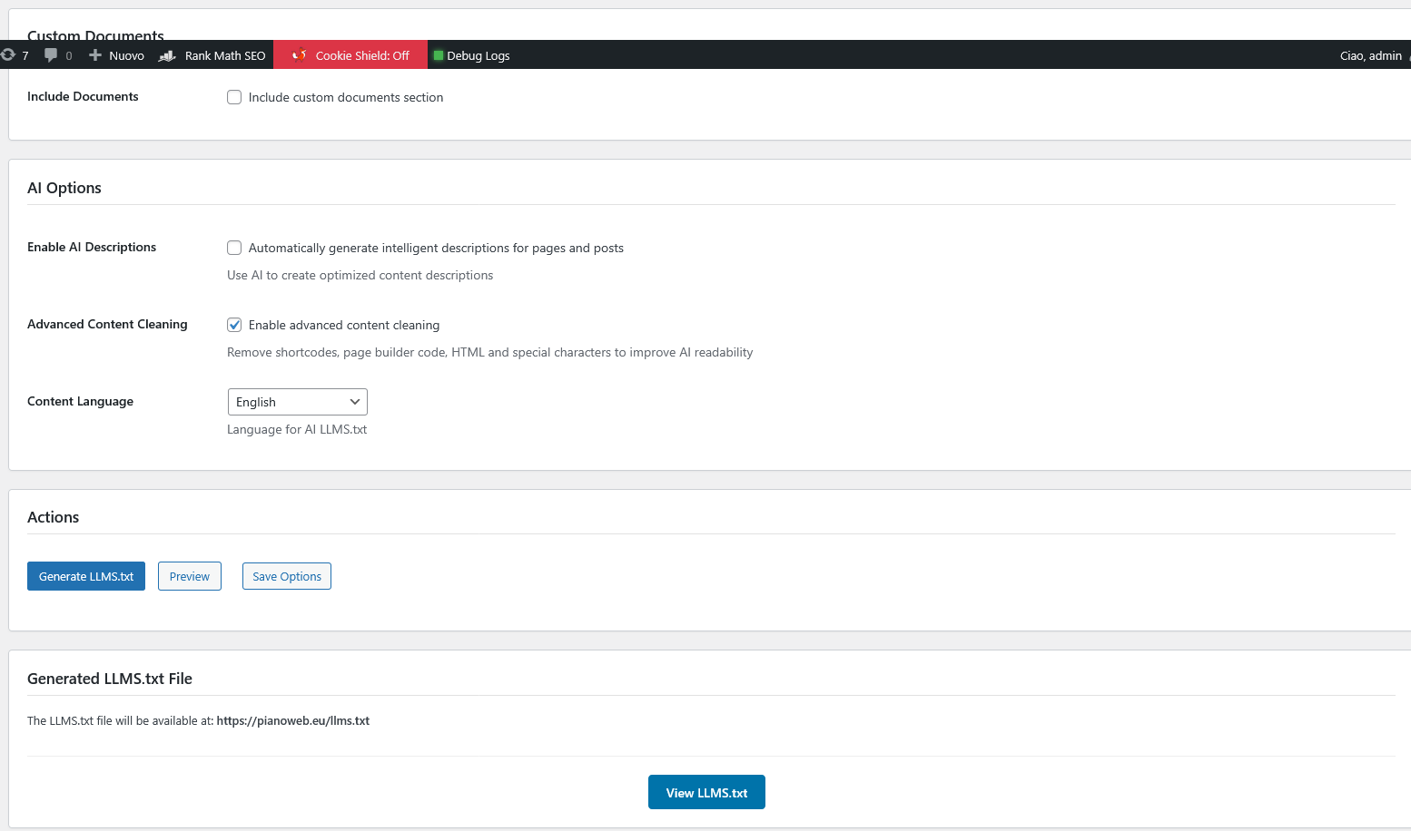Image resolution: width=1411 pixels, height=831 pixels.
Task: Click the Cookie Shield squirrel icon
Action: pyautogui.click(x=300, y=54)
